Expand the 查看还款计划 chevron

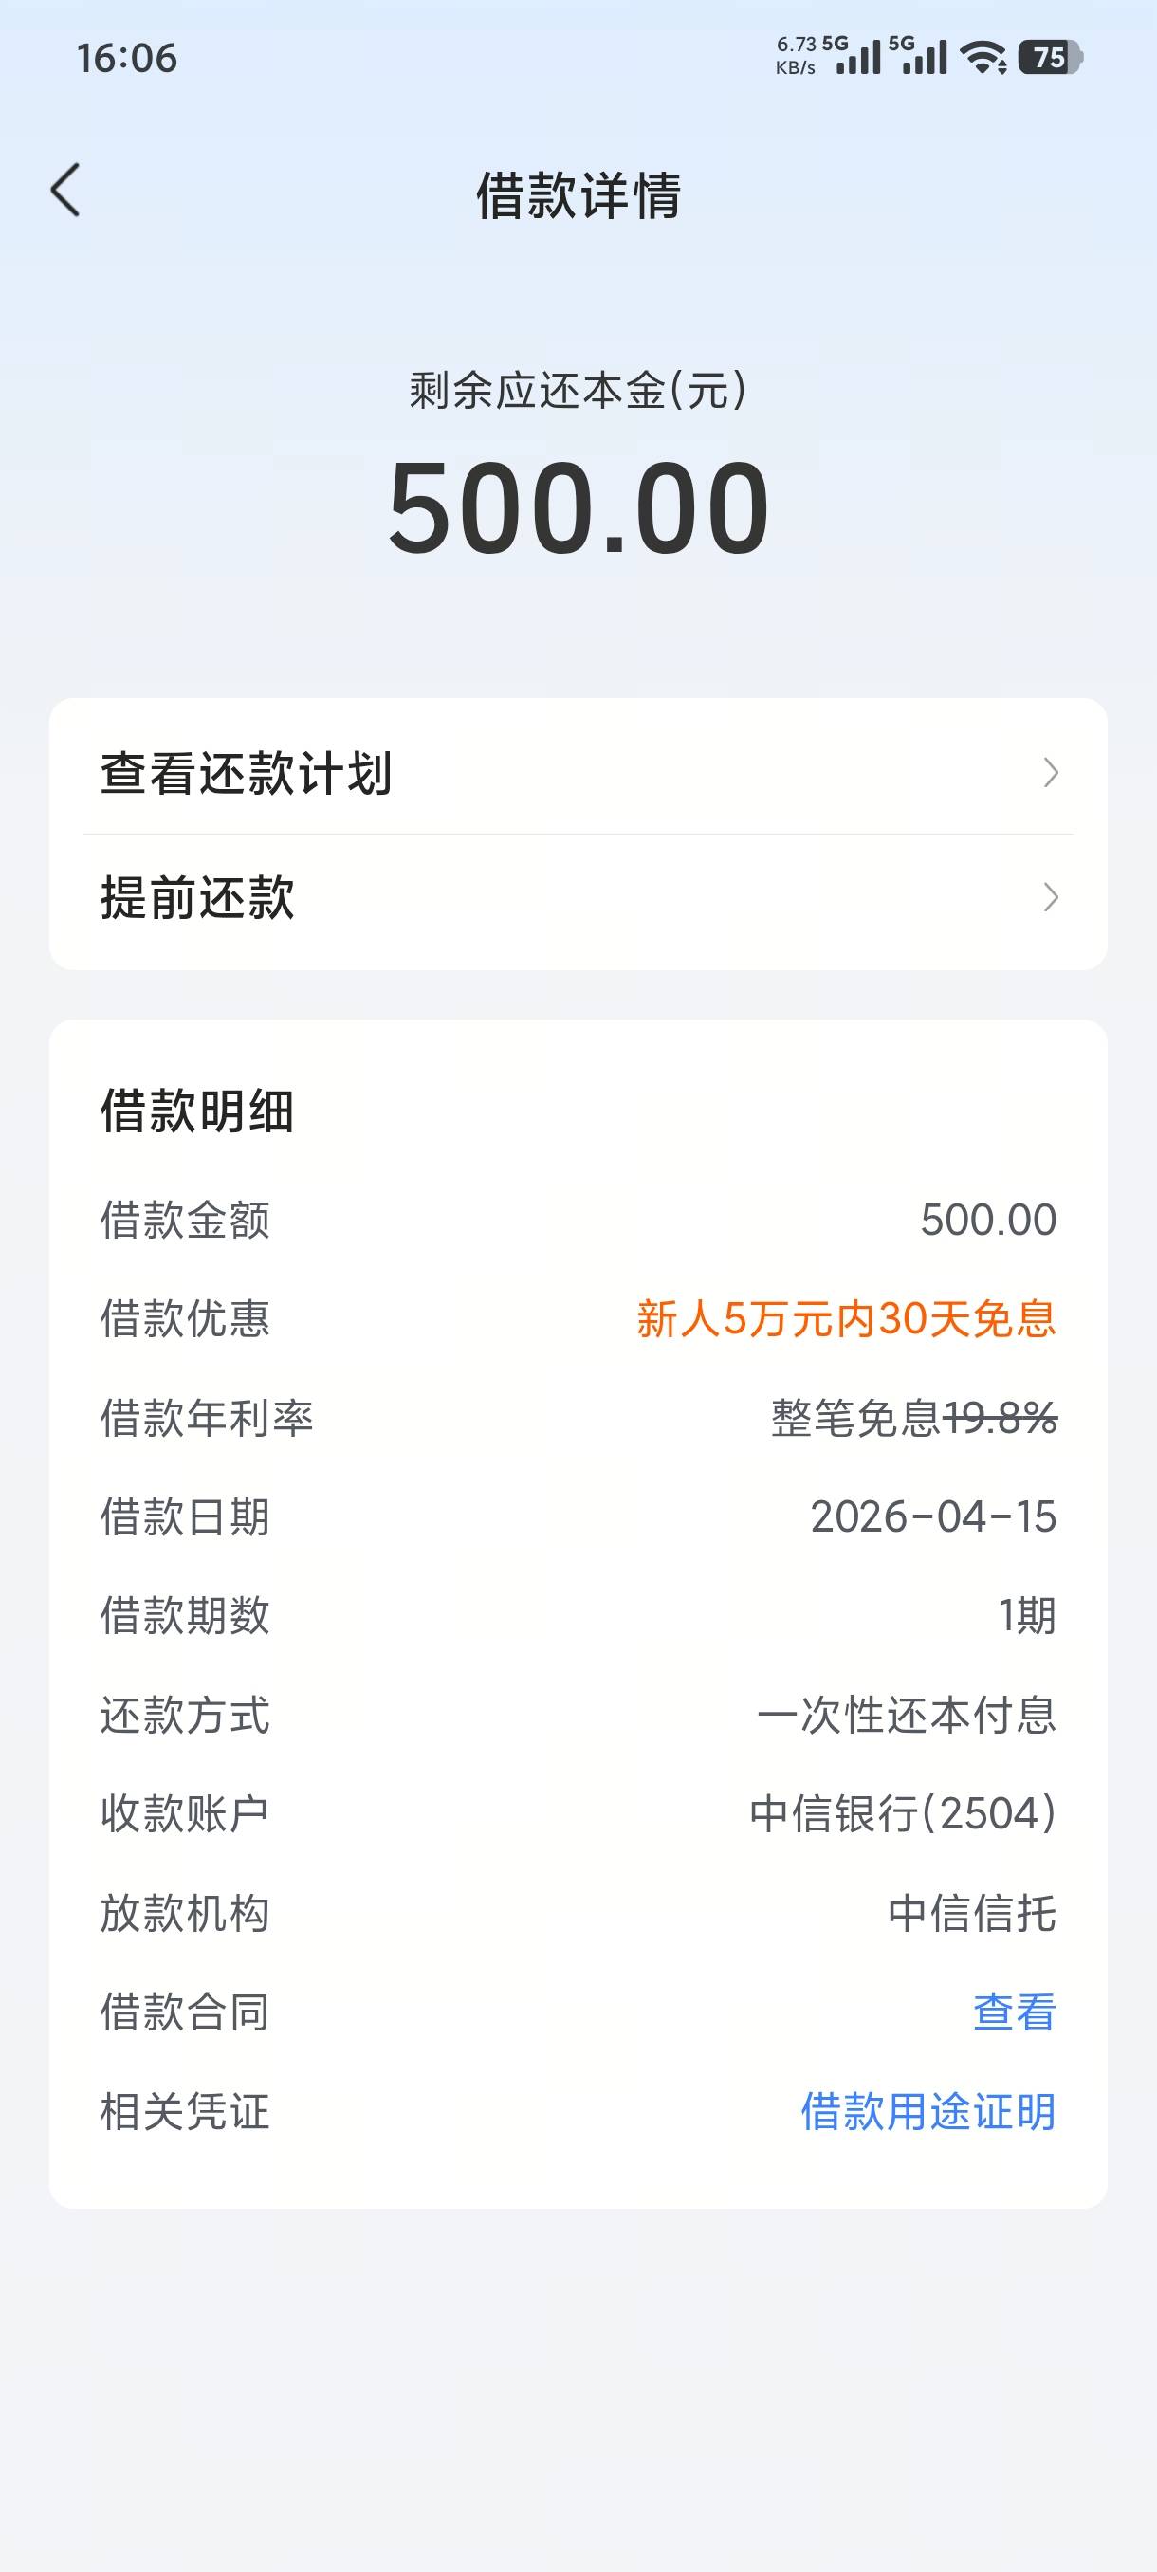(1050, 773)
